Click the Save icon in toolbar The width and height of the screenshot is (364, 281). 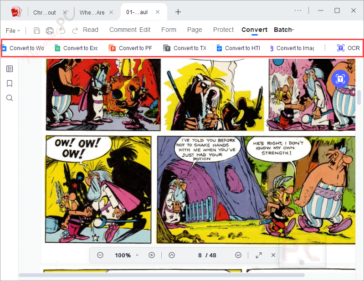(37, 31)
